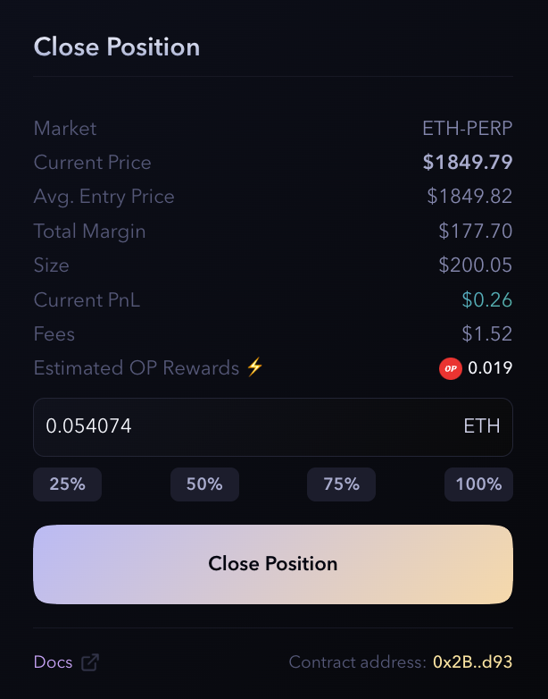Select the 50% size button
This screenshot has height=699, width=548.
tap(204, 484)
